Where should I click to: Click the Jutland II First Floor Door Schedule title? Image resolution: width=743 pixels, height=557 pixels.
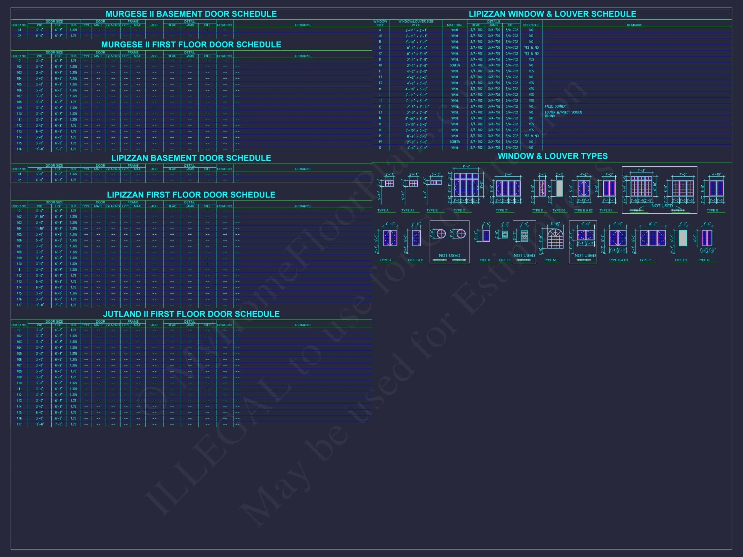[x=191, y=314]
